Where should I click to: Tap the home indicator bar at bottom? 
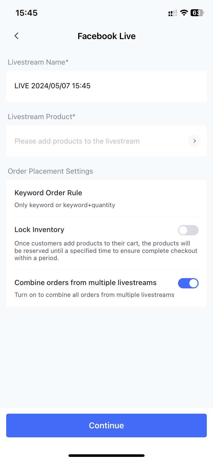point(106,455)
